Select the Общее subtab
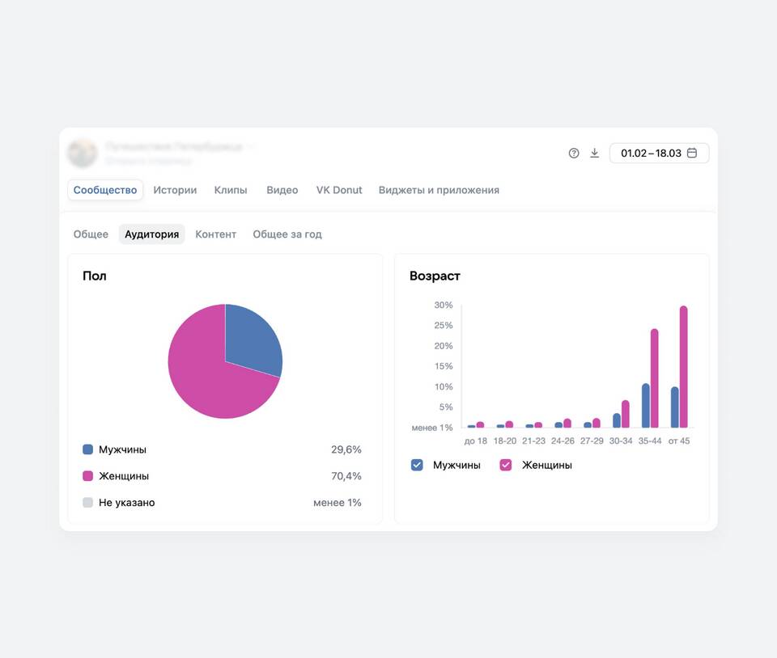The width and height of the screenshot is (777, 658). [x=91, y=234]
